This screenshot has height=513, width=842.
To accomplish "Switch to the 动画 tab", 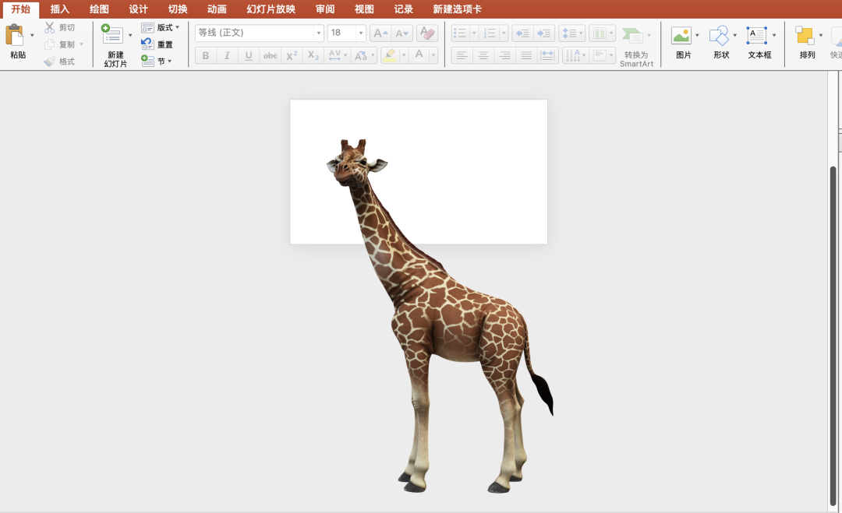I will (217, 9).
